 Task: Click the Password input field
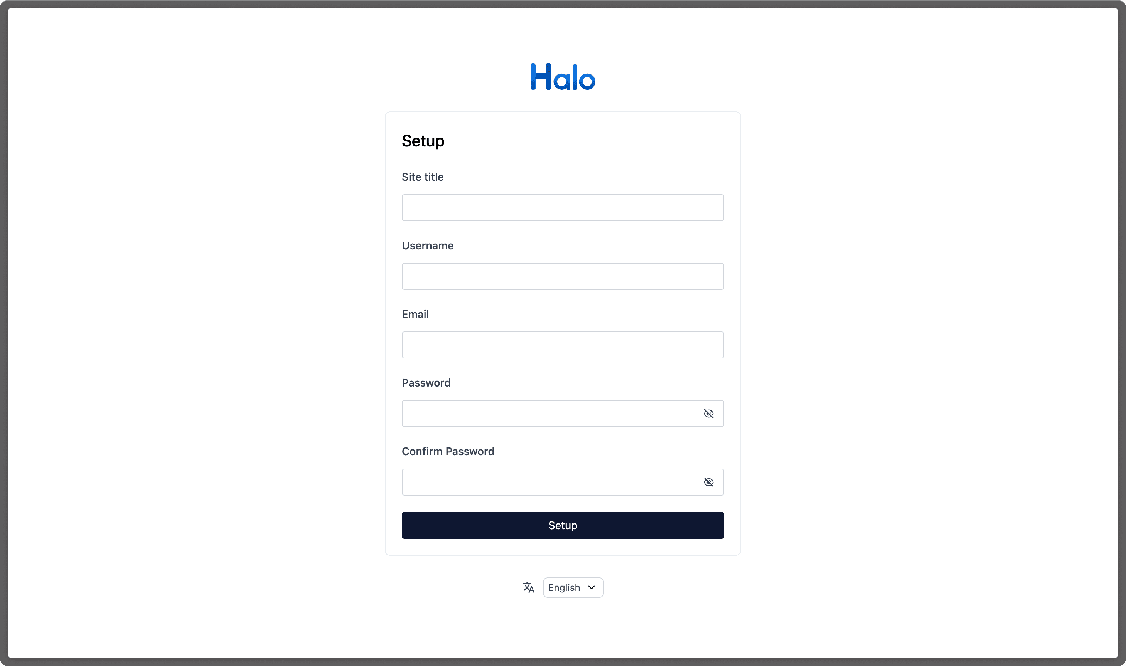(563, 413)
